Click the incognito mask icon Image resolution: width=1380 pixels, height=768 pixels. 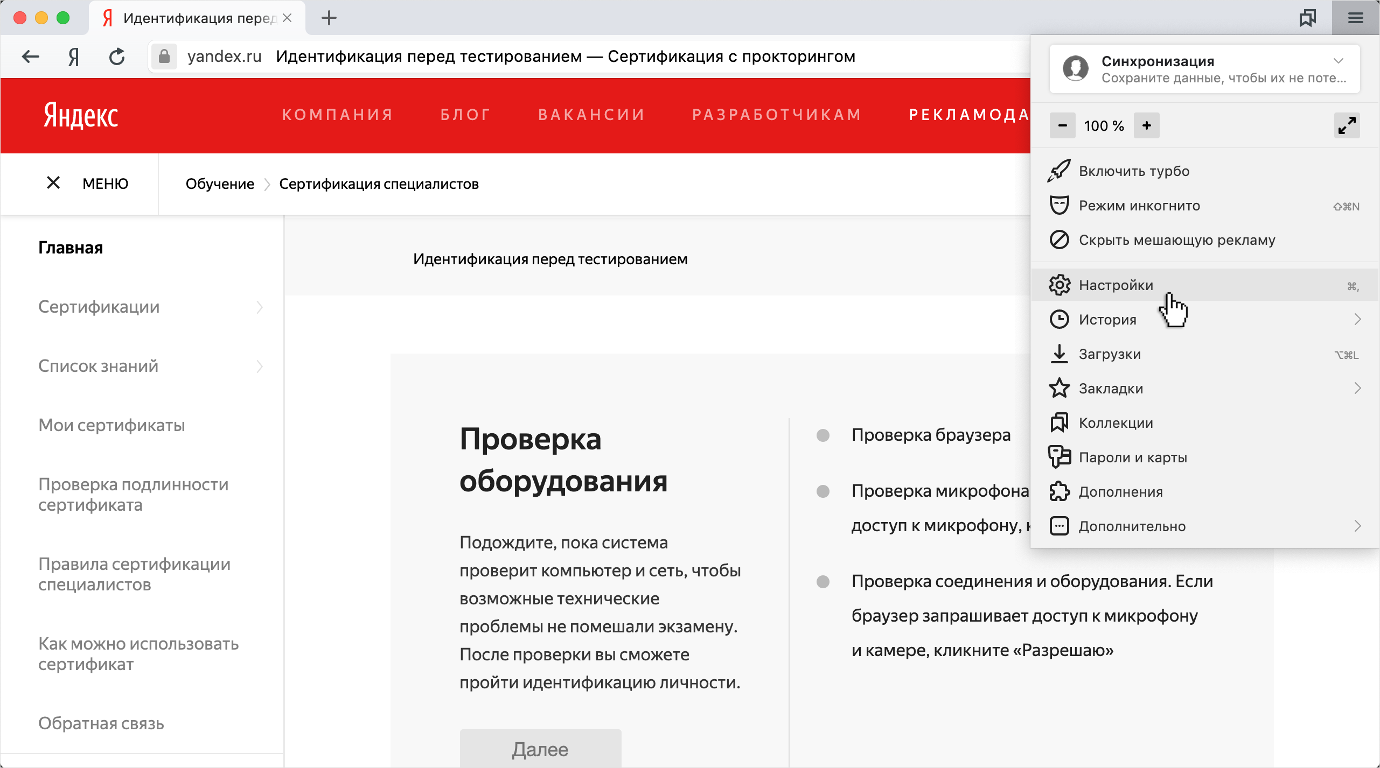[1059, 205]
